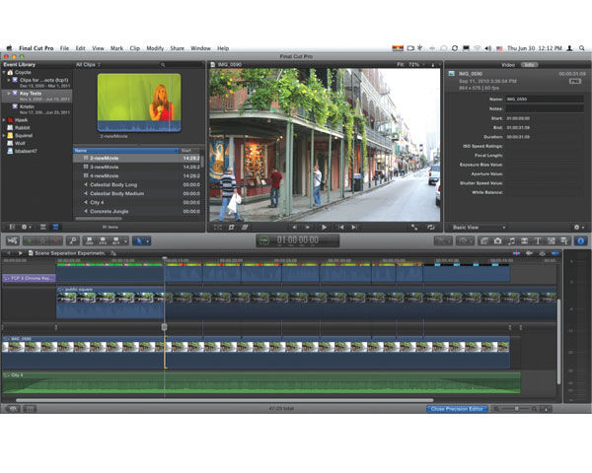The width and height of the screenshot is (592, 473).
Task: Open the Event Browser gear menu
Action: [x=26, y=227]
